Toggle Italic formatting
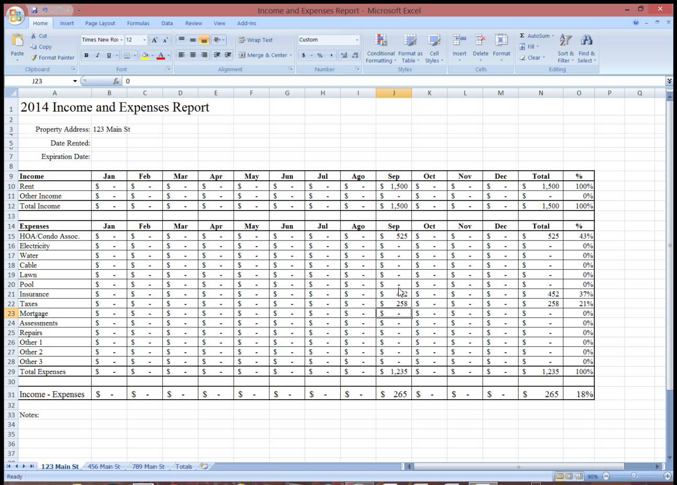Viewport: 677px width, 485px height. point(97,55)
